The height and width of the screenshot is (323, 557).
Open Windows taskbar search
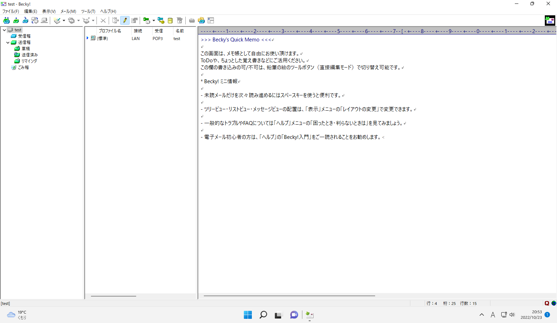(x=263, y=315)
